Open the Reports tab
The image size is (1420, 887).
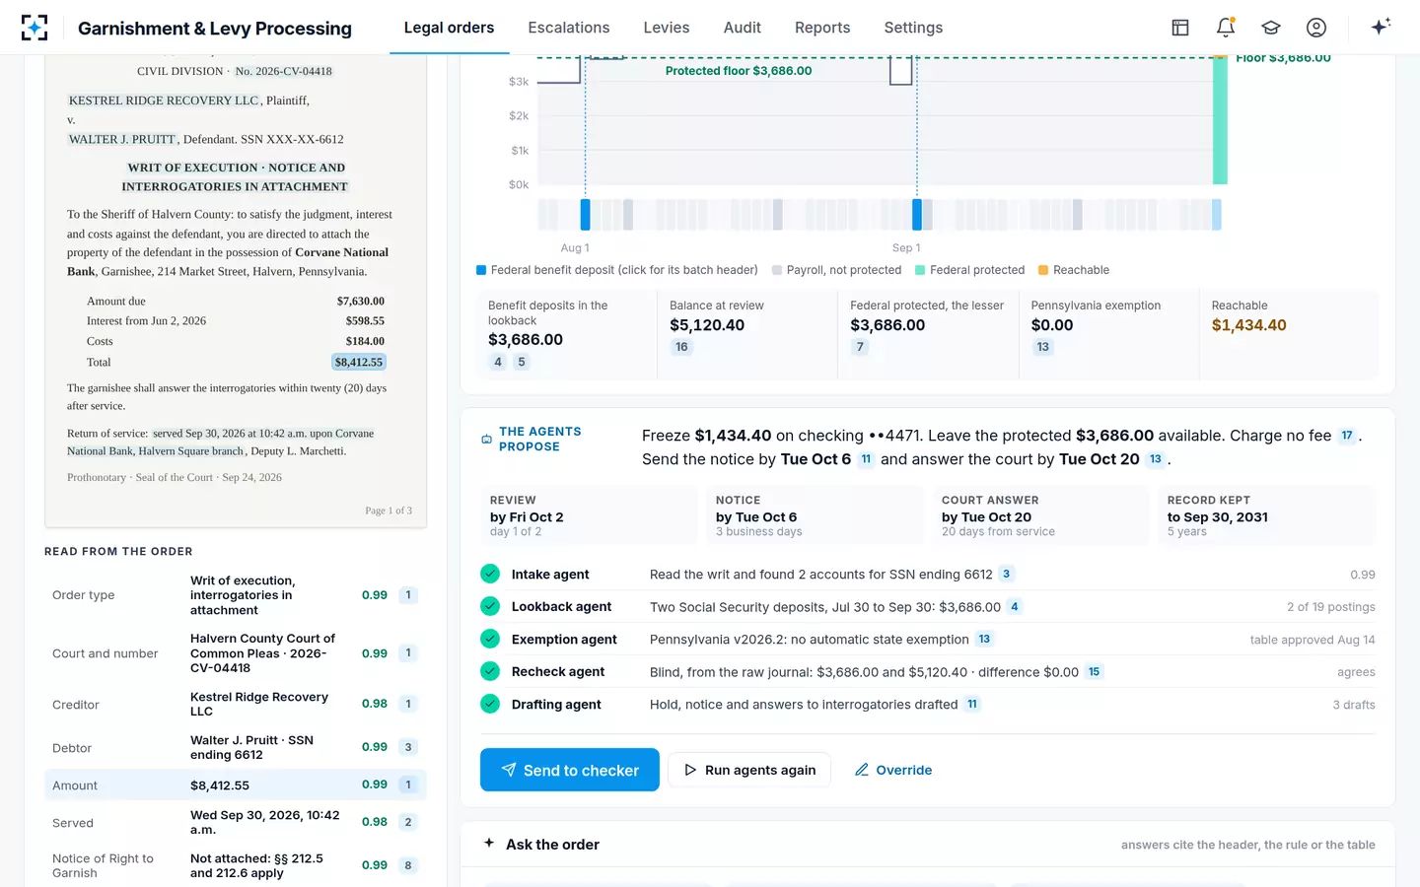822,28
